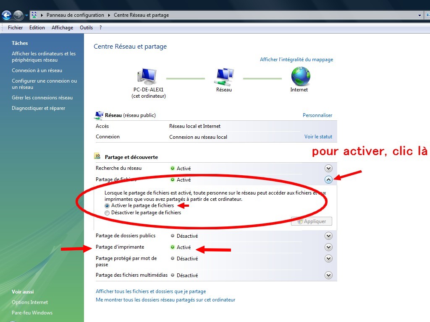Click the Partage et découverte section icon
The height and width of the screenshot is (322, 430).
(x=98, y=157)
